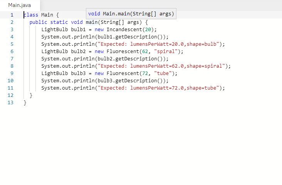Click line number 1 in gutter

coord(12,15)
